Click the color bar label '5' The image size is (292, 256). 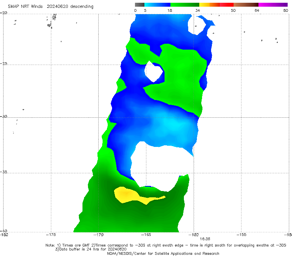(145, 10)
